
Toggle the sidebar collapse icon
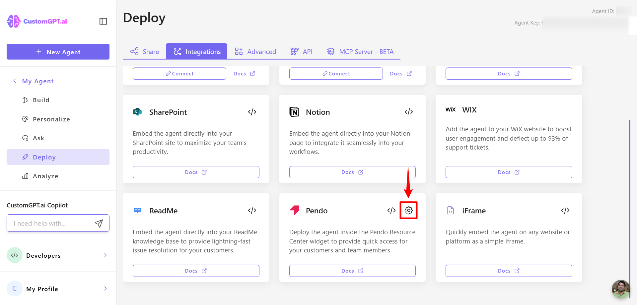click(x=103, y=21)
